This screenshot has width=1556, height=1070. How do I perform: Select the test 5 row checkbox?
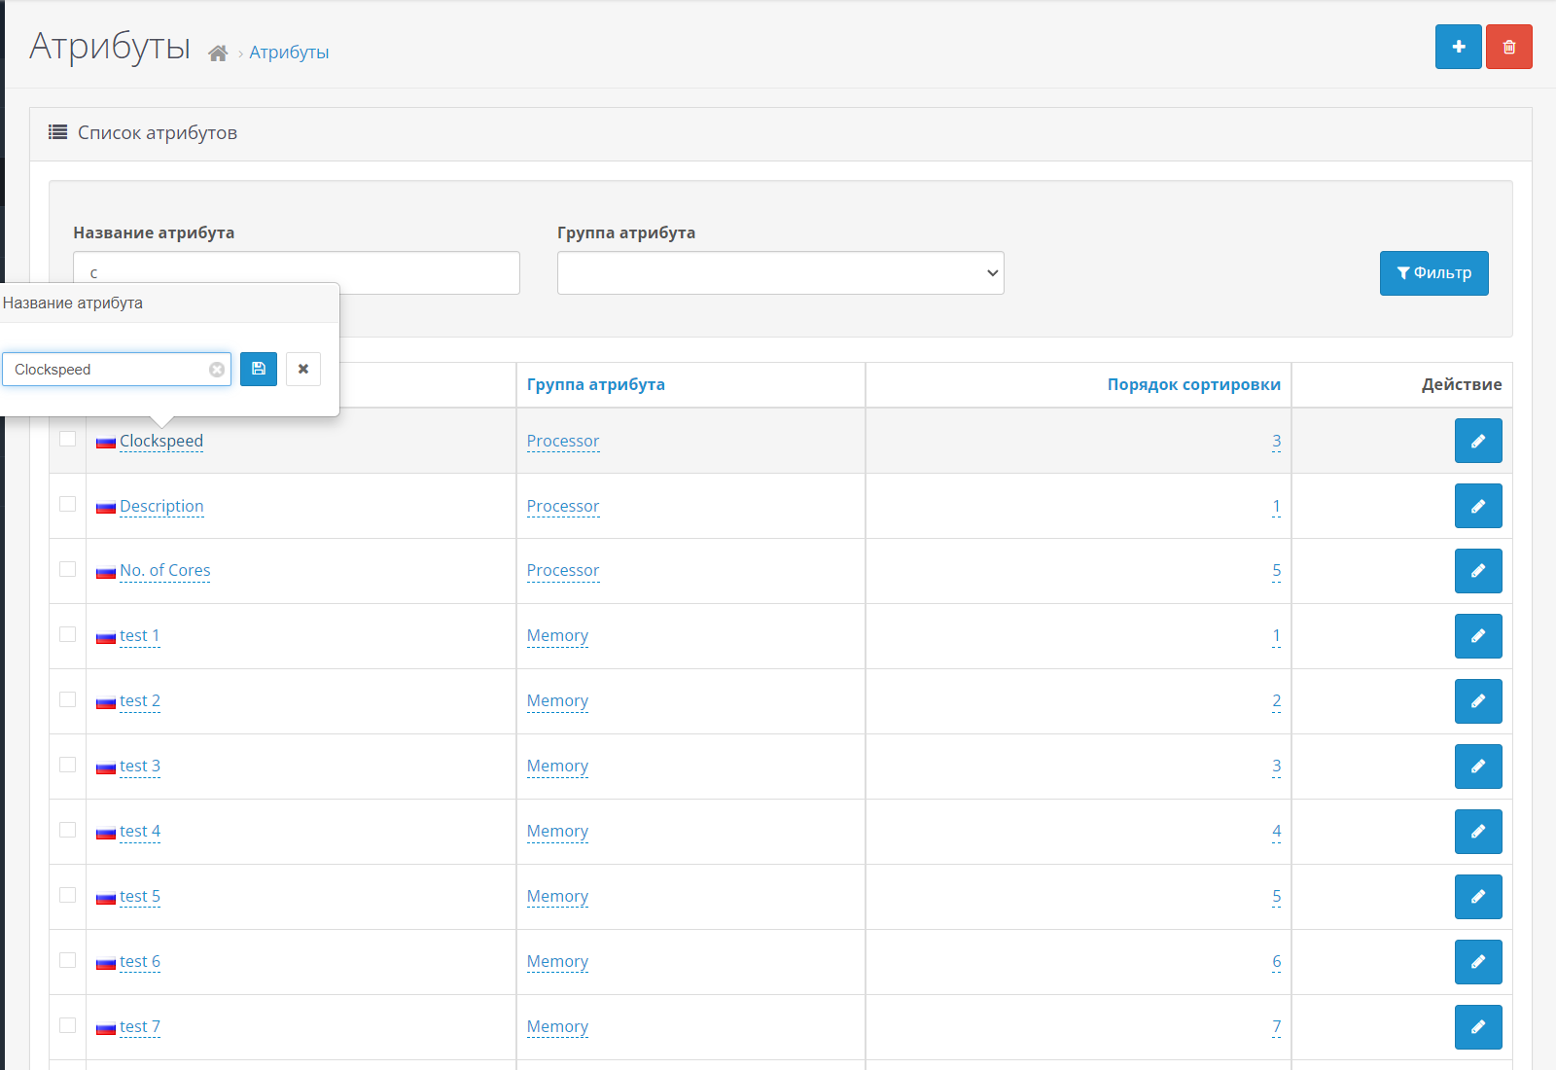[67, 895]
